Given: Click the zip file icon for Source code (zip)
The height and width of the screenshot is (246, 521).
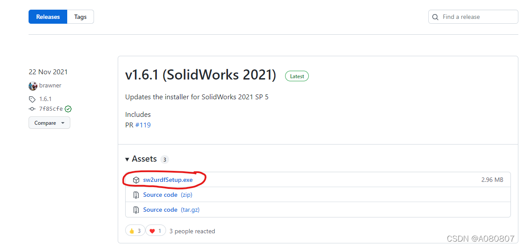Looking at the screenshot, I should (136, 195).
